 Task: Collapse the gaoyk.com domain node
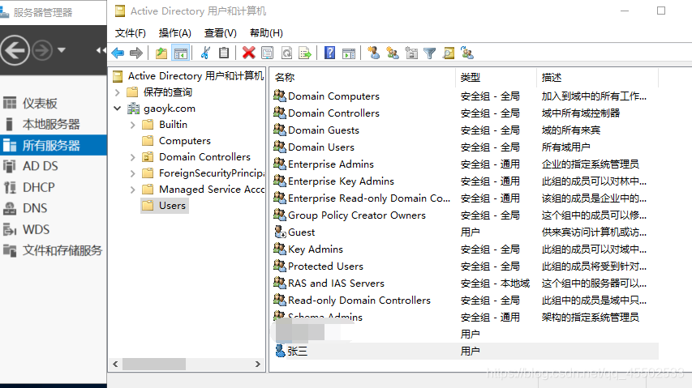118,109
